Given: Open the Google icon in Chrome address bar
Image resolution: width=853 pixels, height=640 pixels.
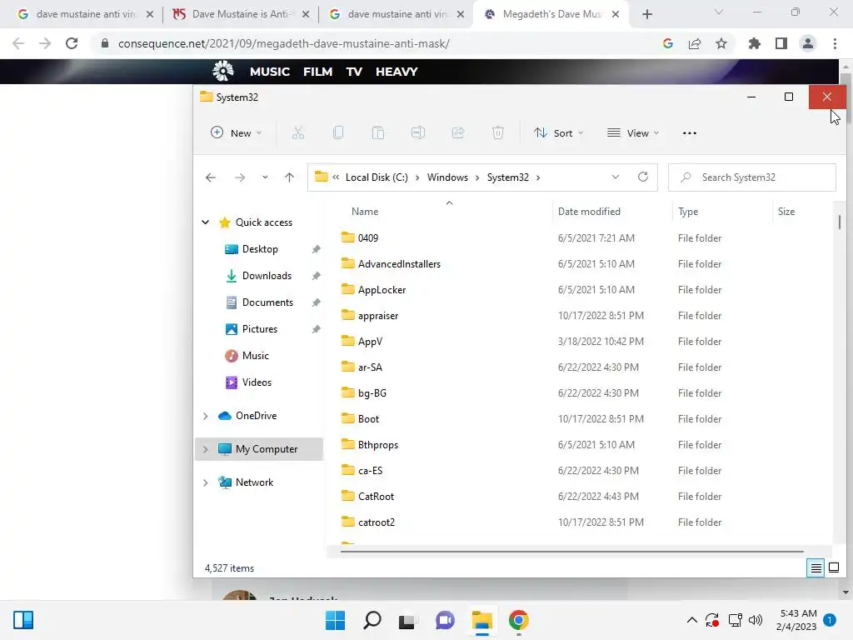Looking at the screenshot, I should [668, 43].
